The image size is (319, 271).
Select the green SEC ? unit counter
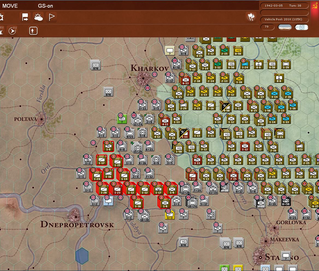point(122,119)
